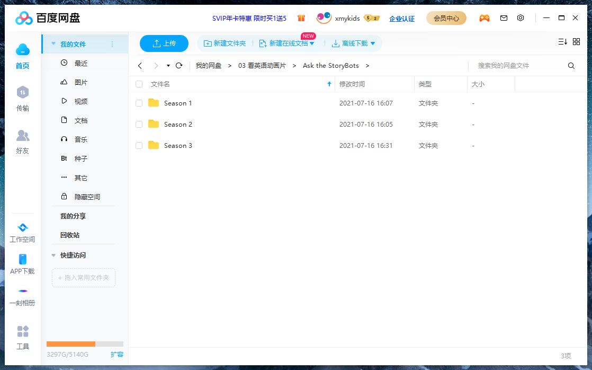
Task: Open the mail messages icon
Action: [x=504, y=18]
